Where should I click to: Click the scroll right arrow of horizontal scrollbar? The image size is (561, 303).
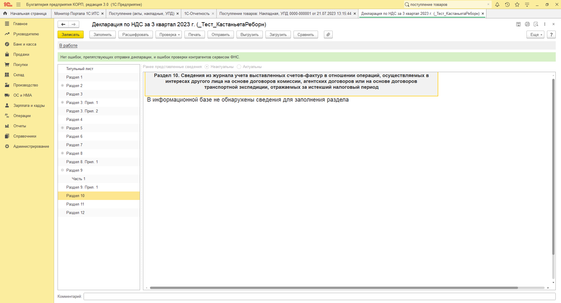coord(548,288)
